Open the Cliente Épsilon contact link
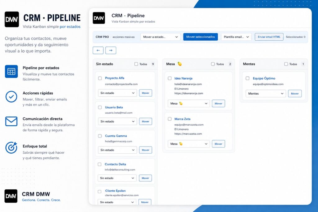318x212 pixels. click(x=116, y=191)
